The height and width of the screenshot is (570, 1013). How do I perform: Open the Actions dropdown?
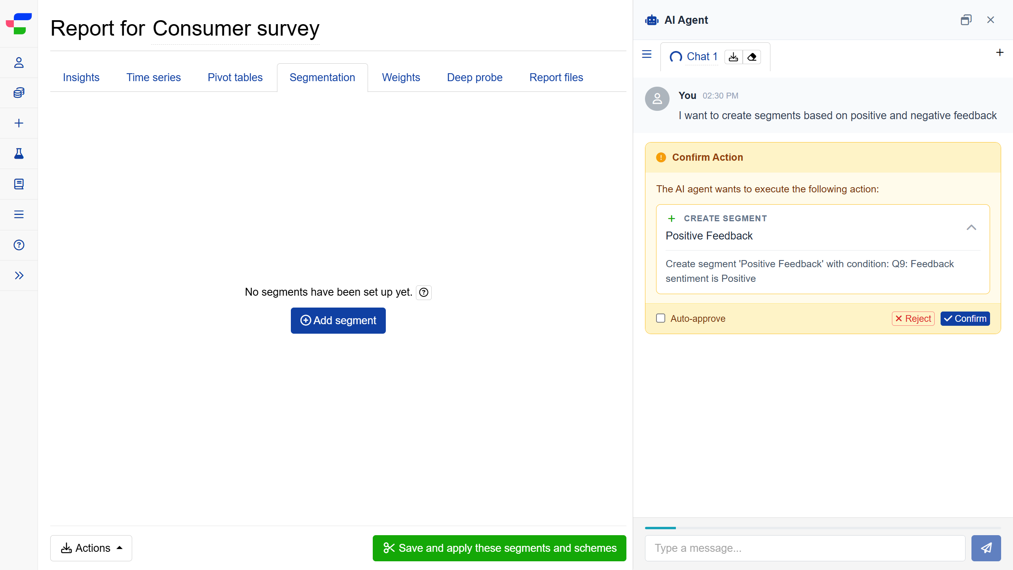pos(91,548)
